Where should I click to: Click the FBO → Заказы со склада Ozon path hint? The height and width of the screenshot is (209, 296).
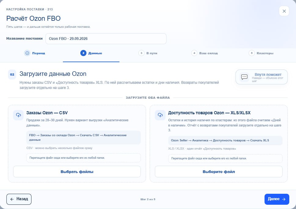[x=83, y=137]
